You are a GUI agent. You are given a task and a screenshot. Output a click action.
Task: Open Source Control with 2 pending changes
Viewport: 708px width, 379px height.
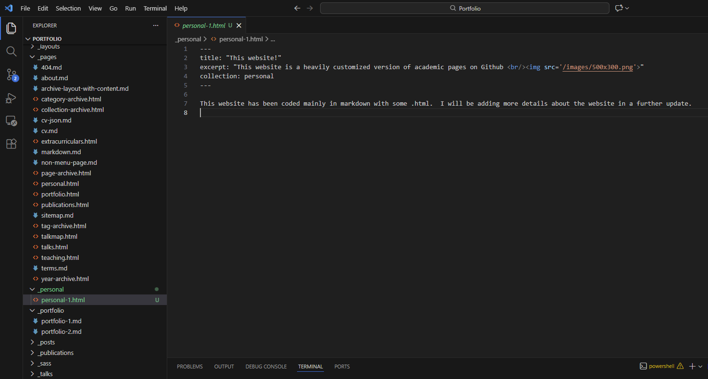tap(11, 74)
